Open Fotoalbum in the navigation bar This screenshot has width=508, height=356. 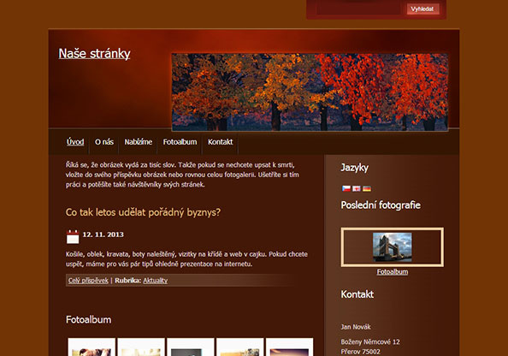pyautogui.click(x=180, y=142)
